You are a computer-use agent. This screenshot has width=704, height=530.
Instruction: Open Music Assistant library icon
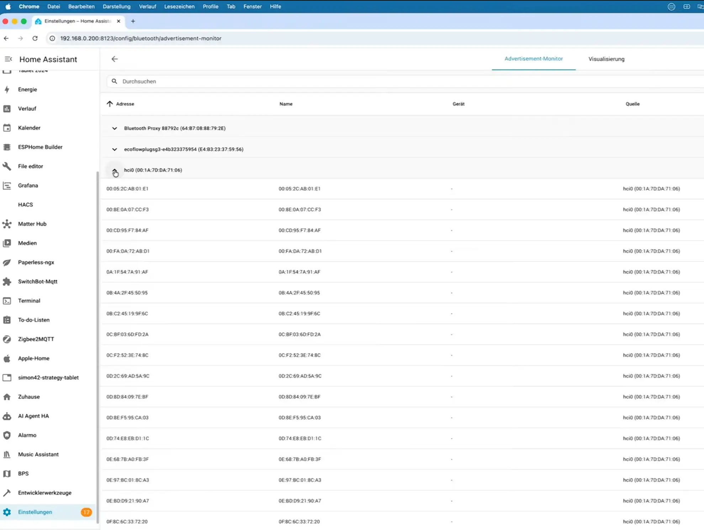7,454
